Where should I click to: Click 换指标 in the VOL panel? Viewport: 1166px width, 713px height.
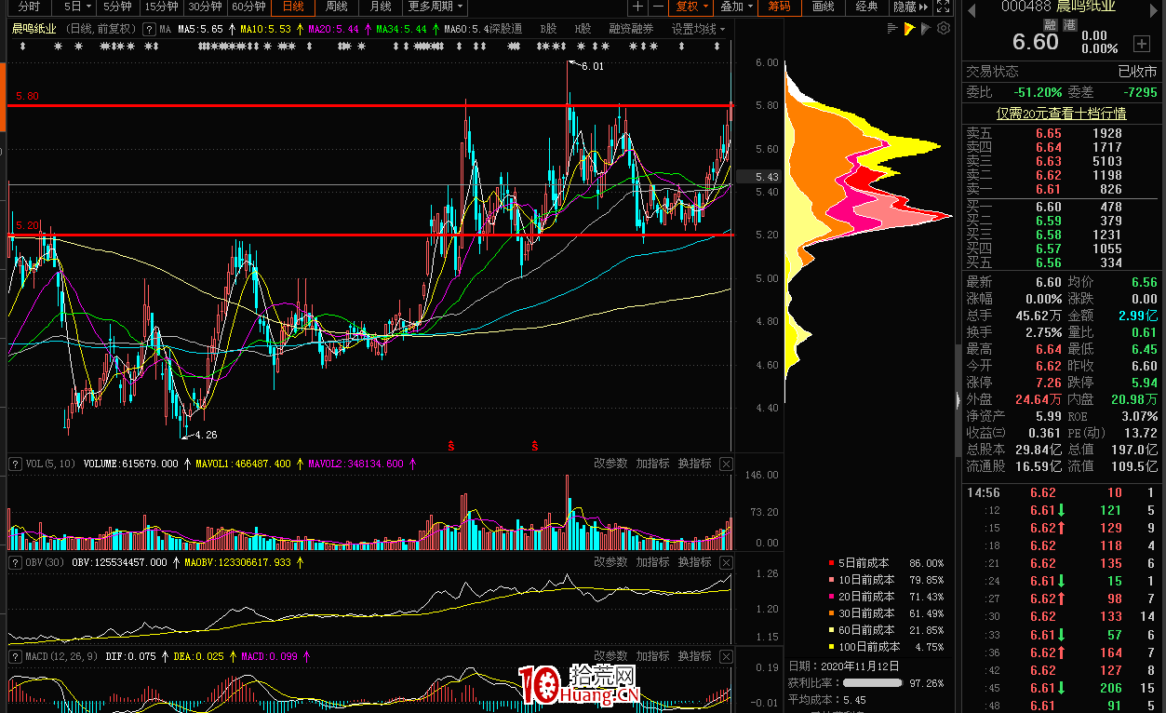694,464
